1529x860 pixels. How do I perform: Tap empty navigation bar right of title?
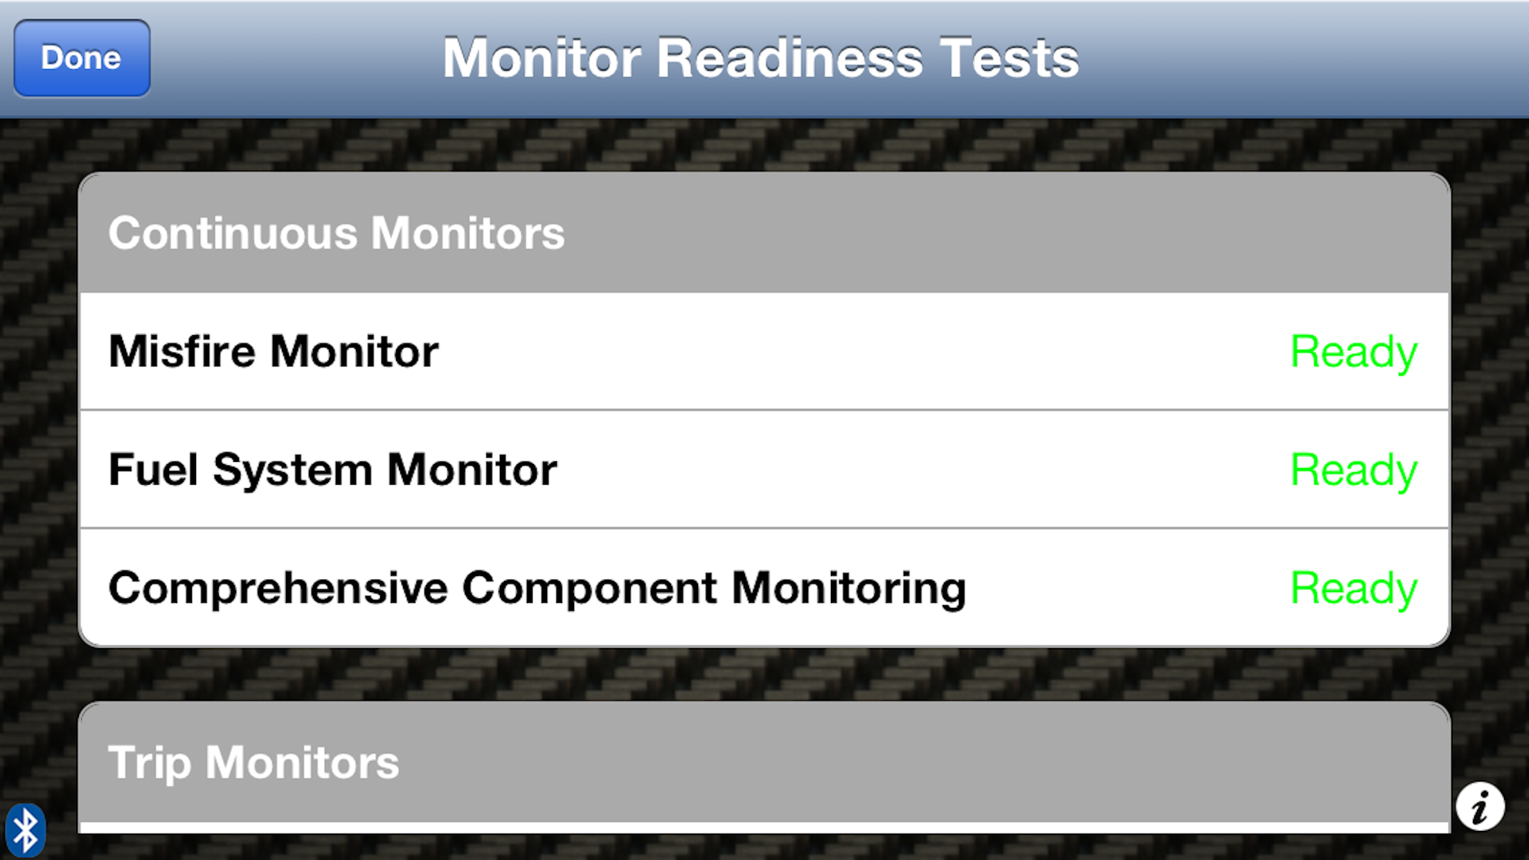click(x=1302, y=58)
